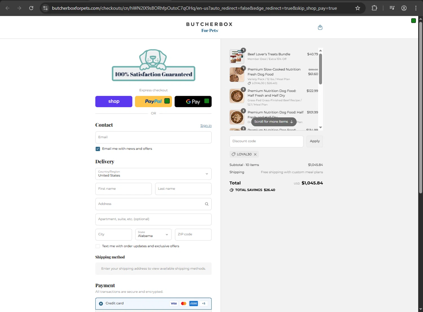Focus the ZIP code field

click(x=193, y=234)
